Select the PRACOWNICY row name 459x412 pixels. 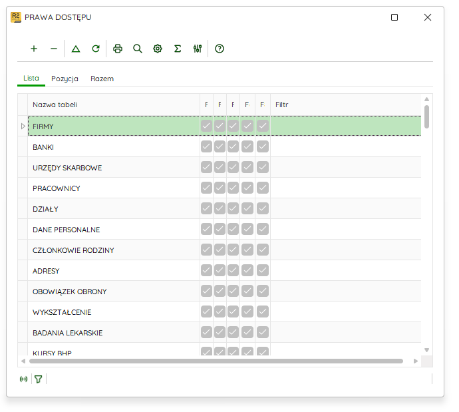56,188
